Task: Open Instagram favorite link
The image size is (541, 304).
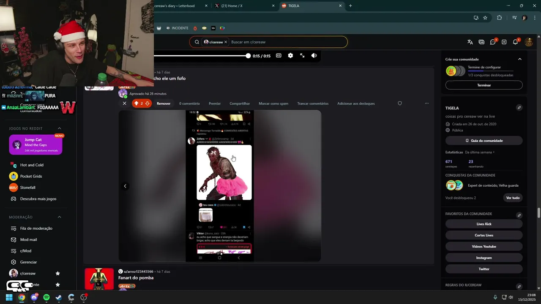Action: [x=484, y=258]
